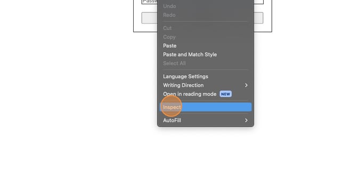Viewport: 343px width, 192px height.
Task: Select Inspect from the context menu
Action: (206, 107)
